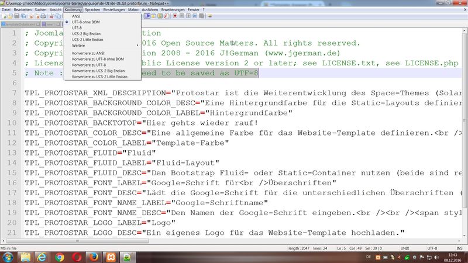Launch Firefox from the taskbar
468x263 pixels.
point(94,257)
